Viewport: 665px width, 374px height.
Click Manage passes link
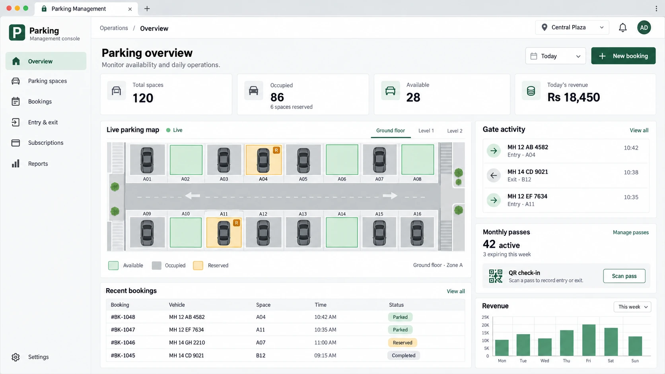coord(630,233)
